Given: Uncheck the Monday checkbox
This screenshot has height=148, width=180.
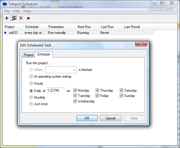Looking at the screenshot, I should point(75,90).
